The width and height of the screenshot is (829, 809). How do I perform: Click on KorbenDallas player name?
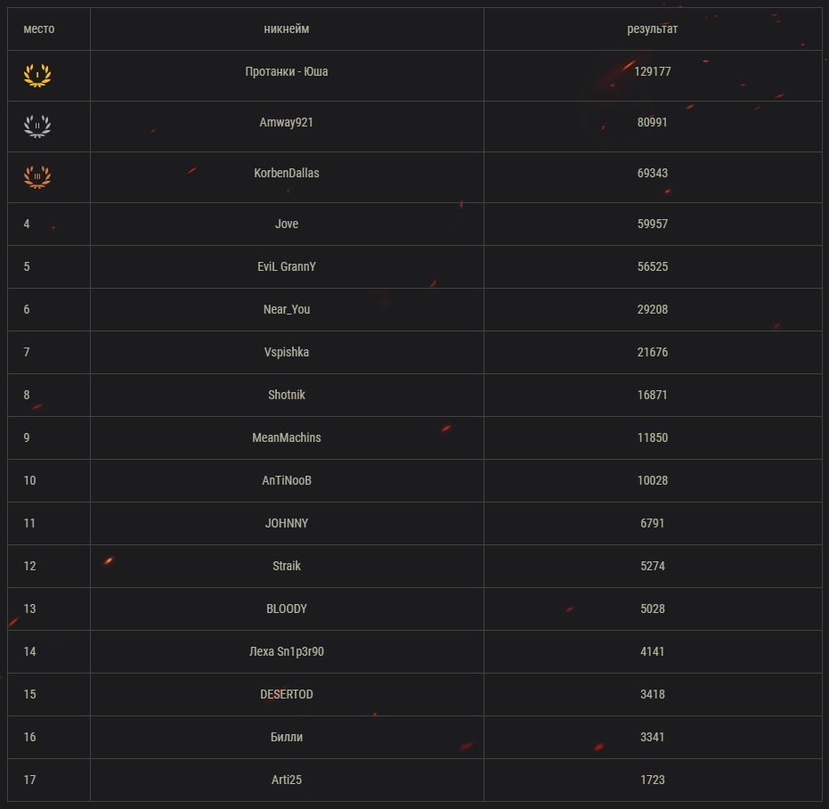click(287, 173)
